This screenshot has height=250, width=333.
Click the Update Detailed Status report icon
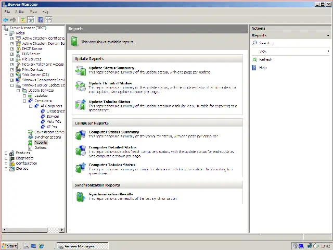pyautogui.click(x=81, y=86)
